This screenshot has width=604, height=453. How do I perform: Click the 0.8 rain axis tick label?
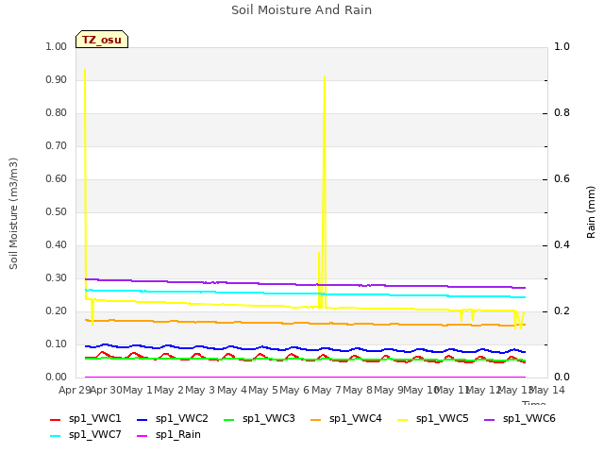tap(562, 113)
